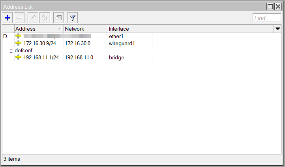Click the remove (minus) toolbar button
Image resolution: width=285 pixels, height=167 pixels.
(x=19, y=18)
